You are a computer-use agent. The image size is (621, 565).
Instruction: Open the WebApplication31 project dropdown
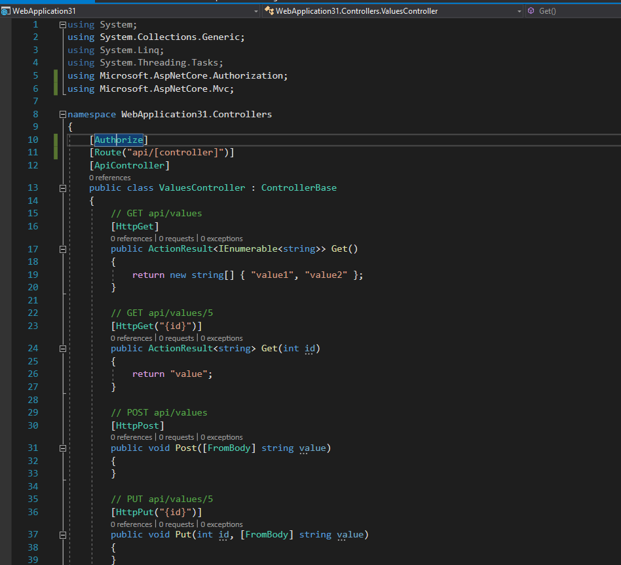[255, 11]
